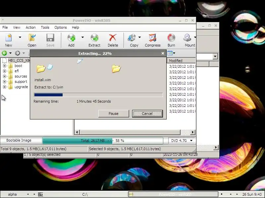The width and height of the screenshot is (265, 198).
Task: Cancel the extraction
Action: [147, 114]
